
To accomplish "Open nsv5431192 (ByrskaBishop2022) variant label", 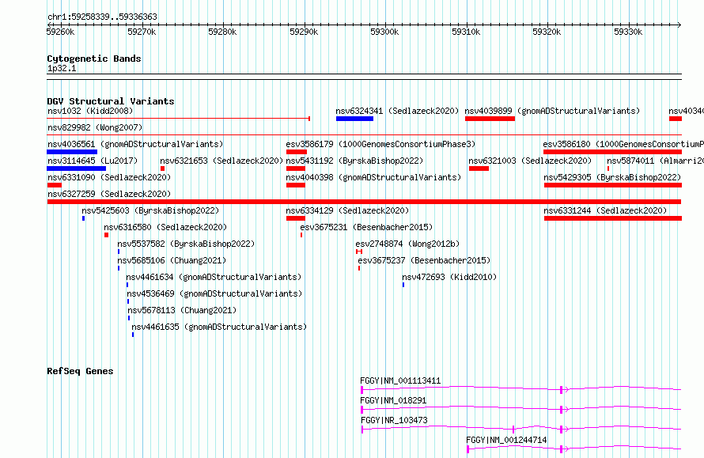I will click(x=354, y=161).
